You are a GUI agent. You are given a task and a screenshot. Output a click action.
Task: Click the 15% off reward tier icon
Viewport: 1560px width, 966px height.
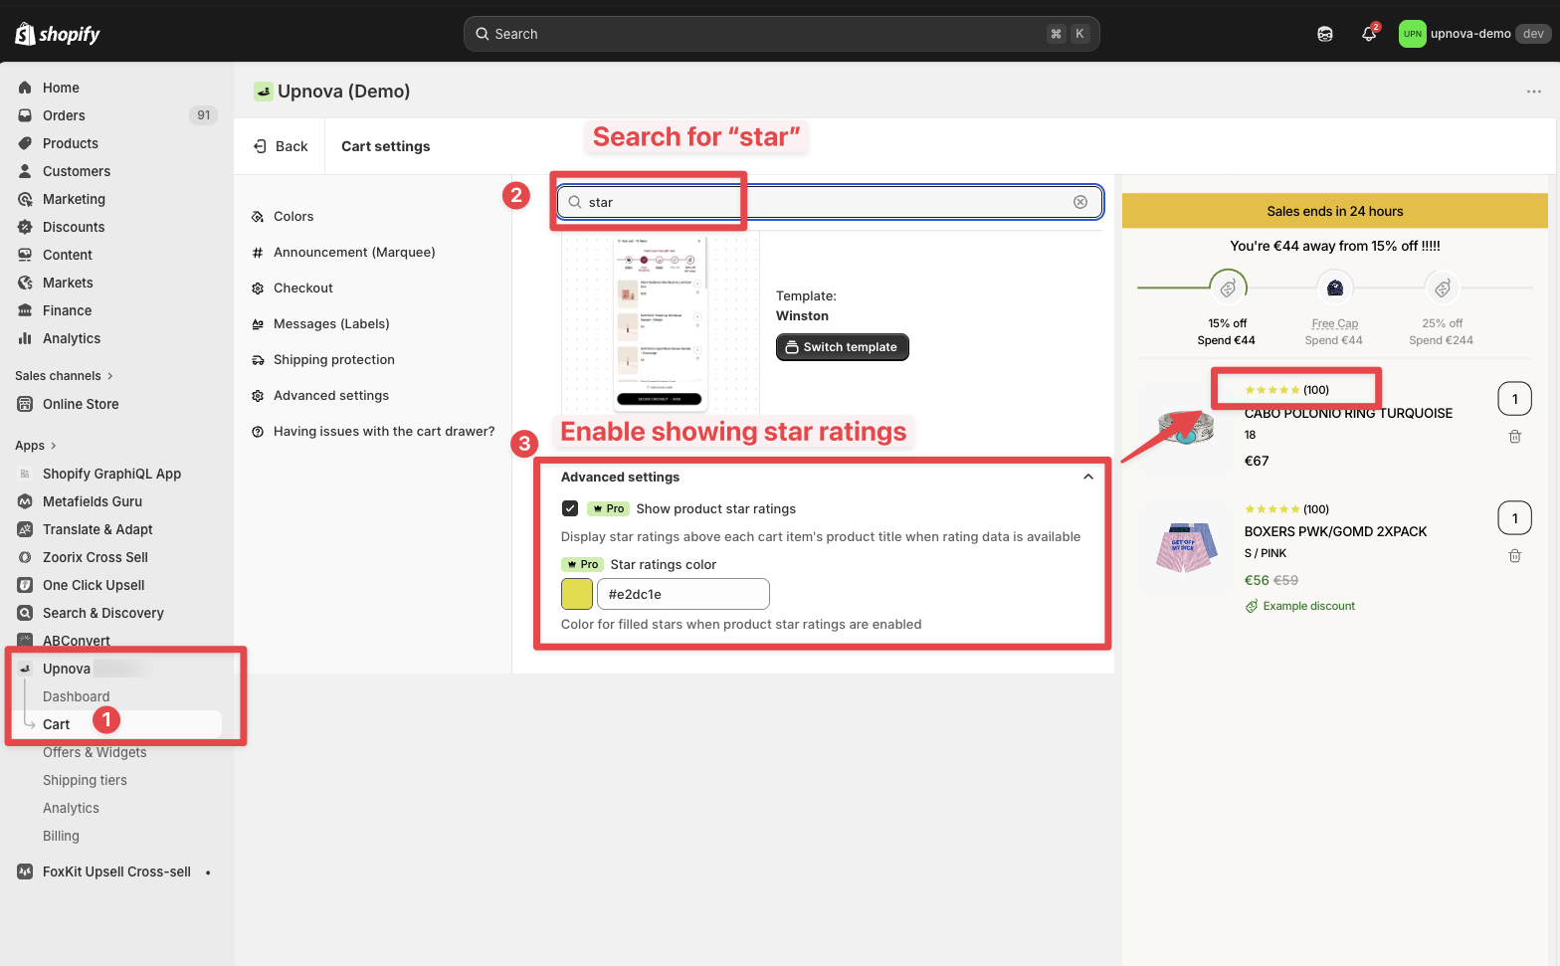click(1229, 288)
